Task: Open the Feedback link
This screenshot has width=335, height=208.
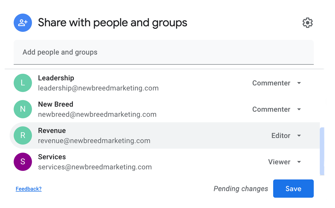Action: (x=29, y=189)
